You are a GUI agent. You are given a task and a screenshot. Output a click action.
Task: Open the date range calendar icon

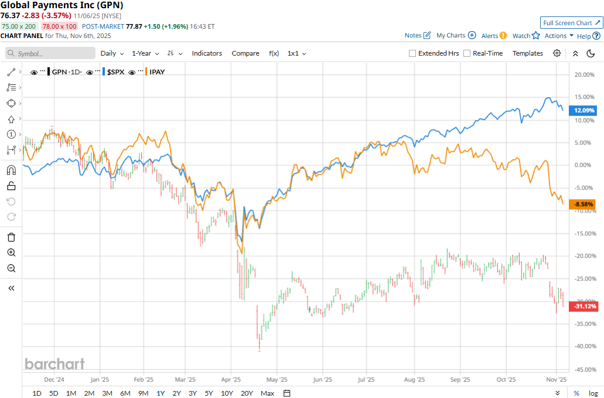tap(286, 393)
